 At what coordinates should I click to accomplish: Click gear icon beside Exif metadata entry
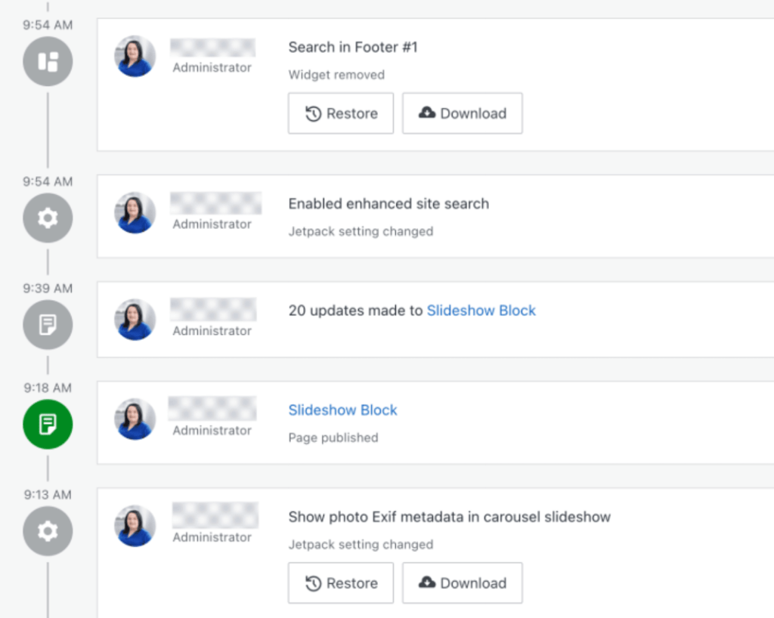pos(48,531)
